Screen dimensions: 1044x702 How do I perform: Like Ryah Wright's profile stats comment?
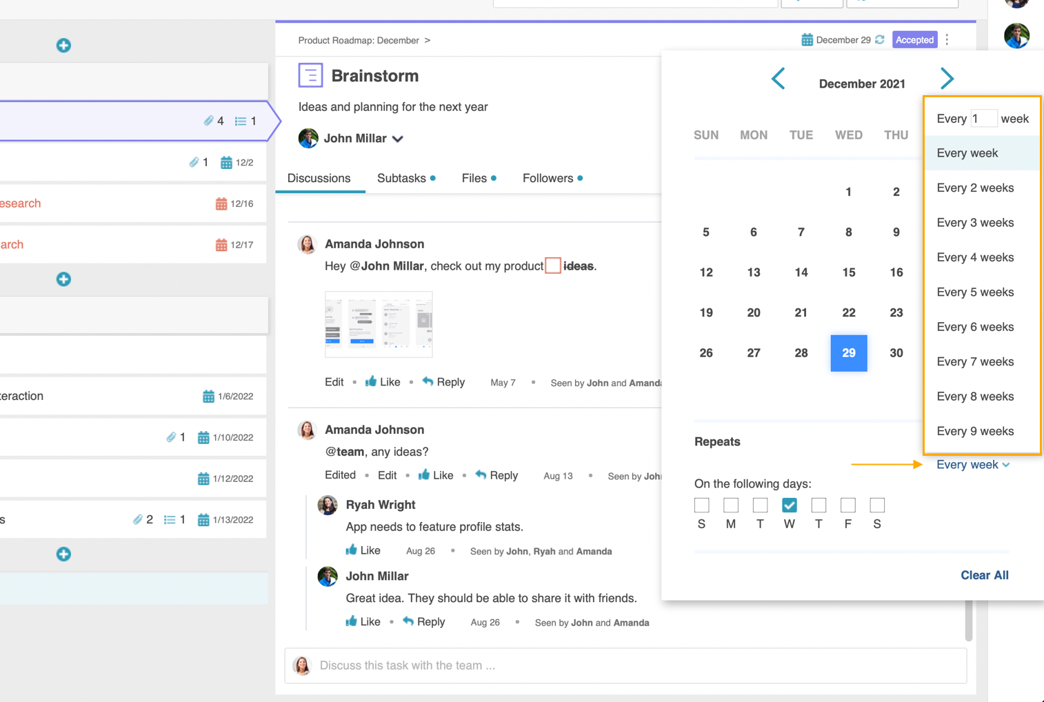[x=363, y=550]
